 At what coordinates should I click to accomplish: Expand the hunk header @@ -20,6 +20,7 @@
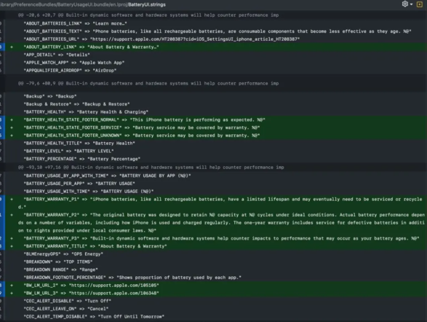pyautogui.click(x=148, y=15)
